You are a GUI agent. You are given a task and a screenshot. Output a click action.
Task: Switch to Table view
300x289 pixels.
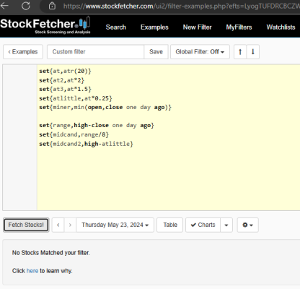click(170, 225)
